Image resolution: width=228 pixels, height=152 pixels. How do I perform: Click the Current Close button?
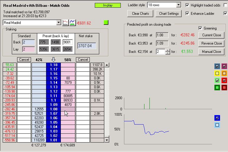pyautogui.click(x=211, y=35)
